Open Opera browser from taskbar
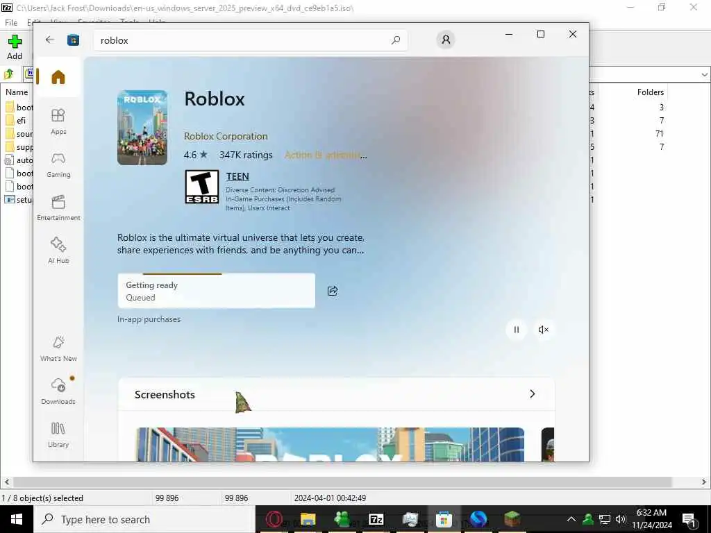 click(274, 519)
